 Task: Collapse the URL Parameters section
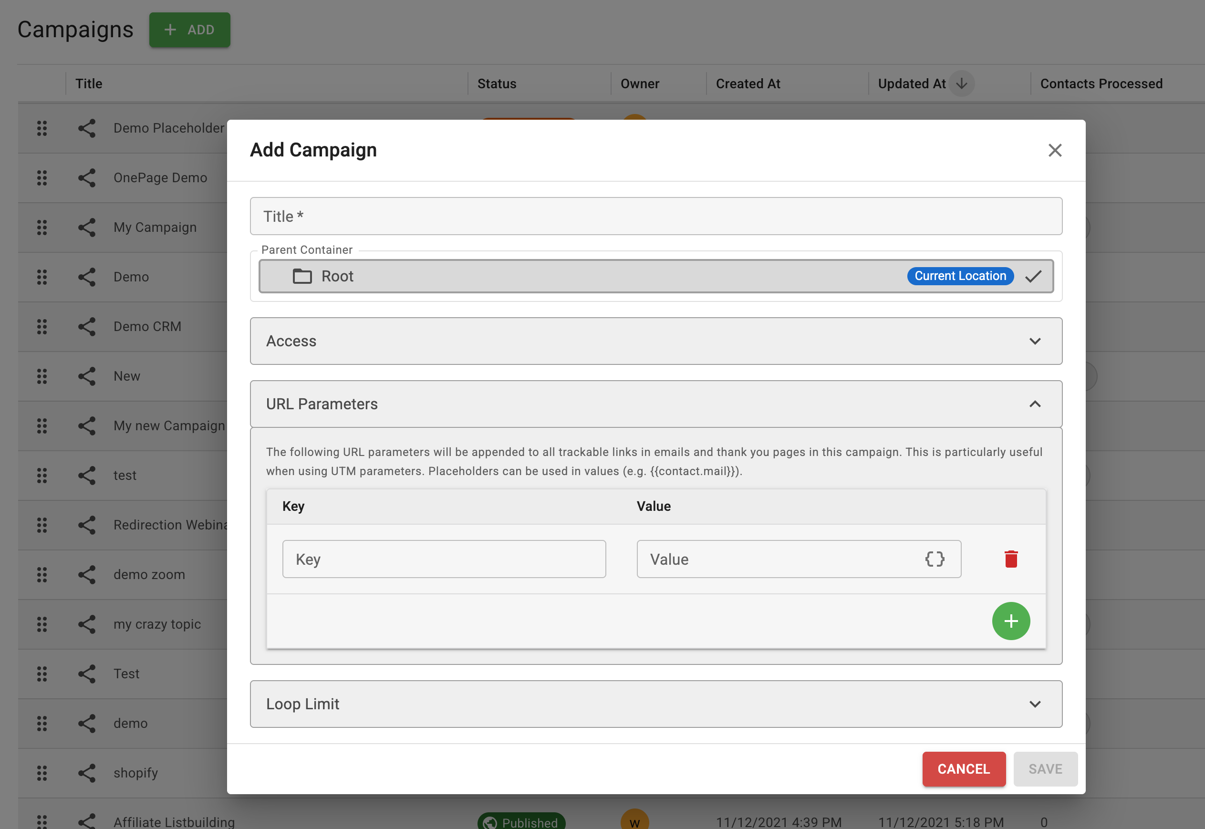point(655,404)
